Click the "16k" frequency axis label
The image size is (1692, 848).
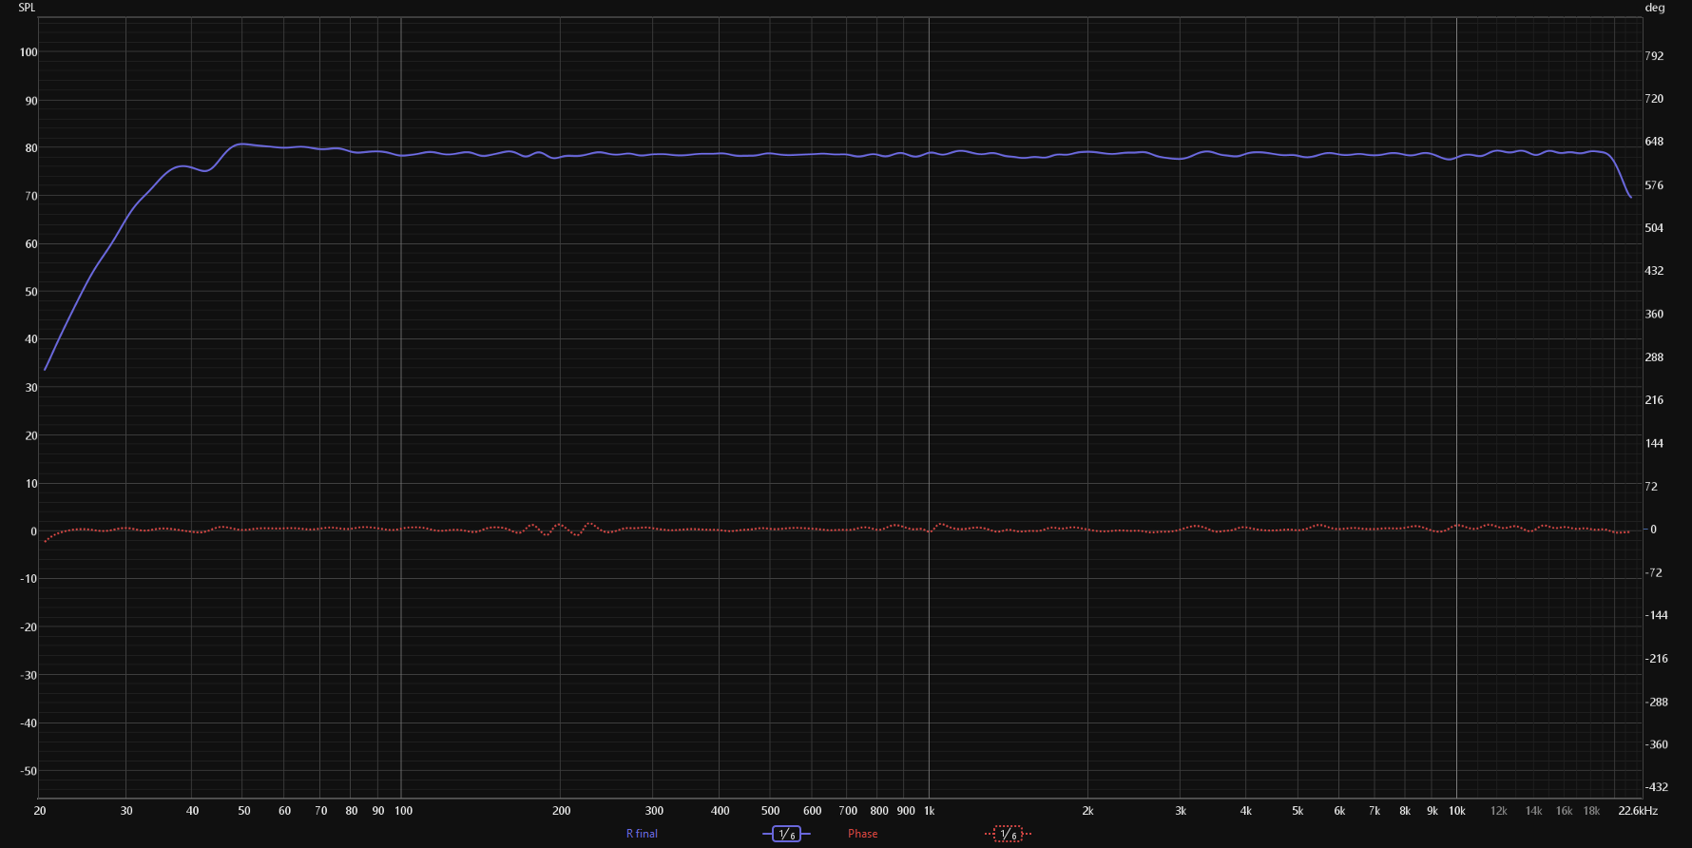pyautogui.click(x=1565, y=811)
